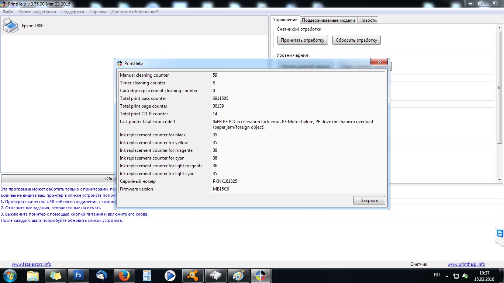Click the serial number value PKNK181825

coord(225,181)
